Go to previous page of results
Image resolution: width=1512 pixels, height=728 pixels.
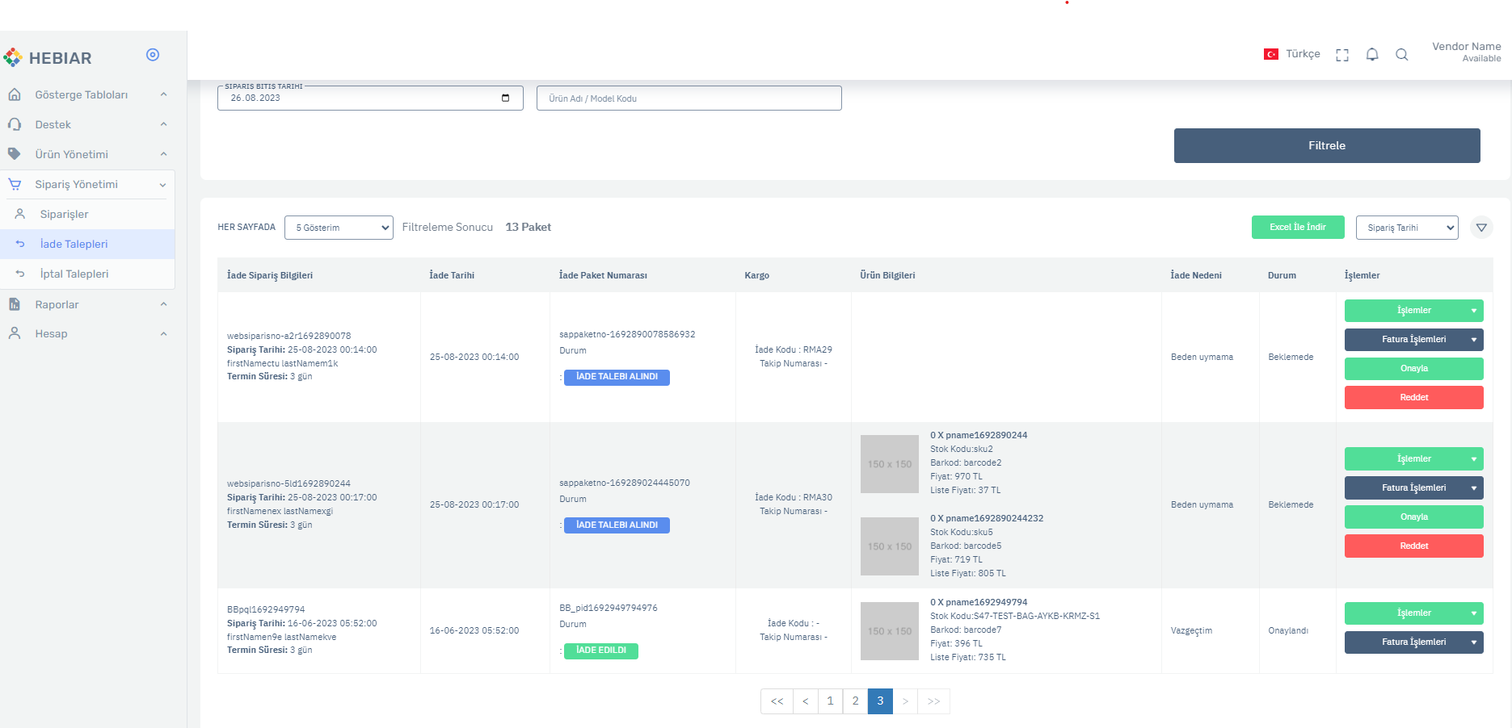(805, 701)
